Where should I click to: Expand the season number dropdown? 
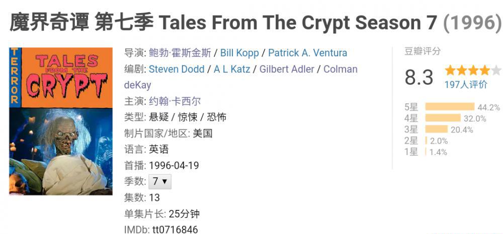point(160,181)
